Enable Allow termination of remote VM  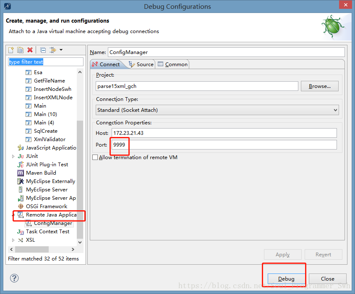coord(94,157)
